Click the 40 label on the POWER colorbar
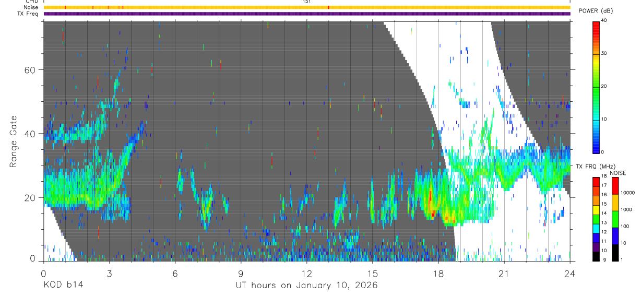The height and width of the screenshot is (296, 641). (604, 20)
